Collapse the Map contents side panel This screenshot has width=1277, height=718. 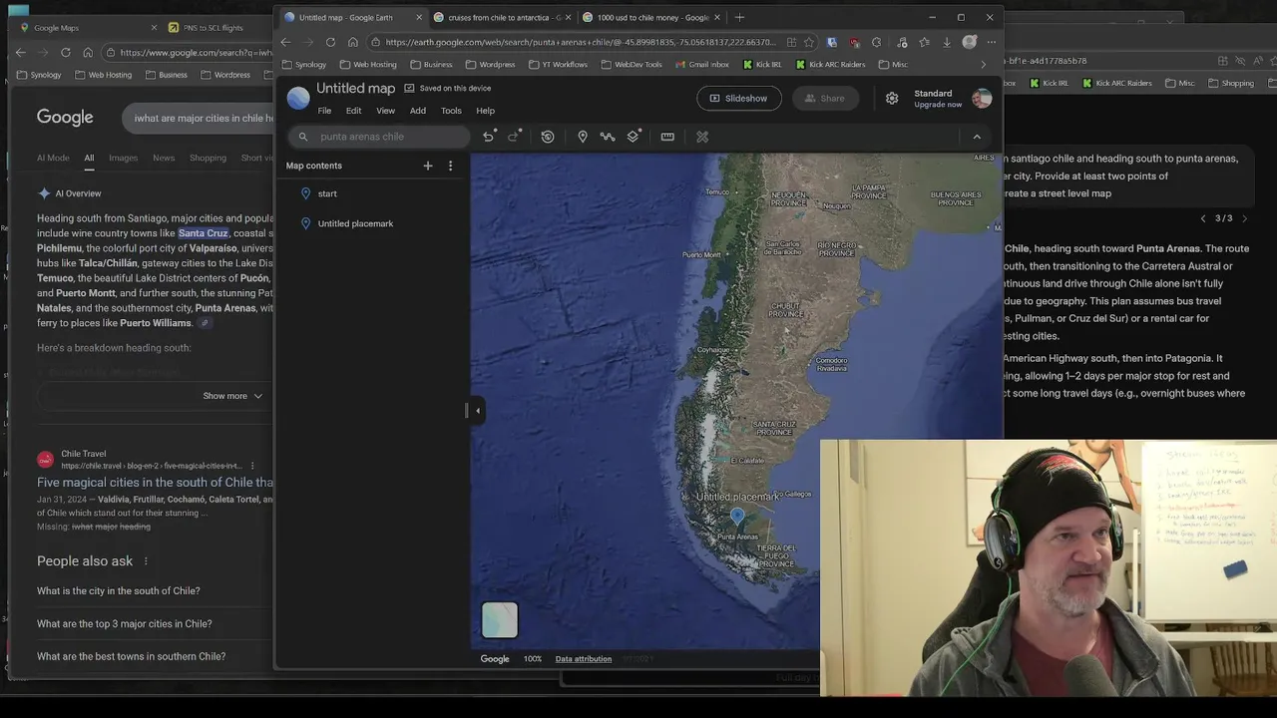[x=477, y=410]
